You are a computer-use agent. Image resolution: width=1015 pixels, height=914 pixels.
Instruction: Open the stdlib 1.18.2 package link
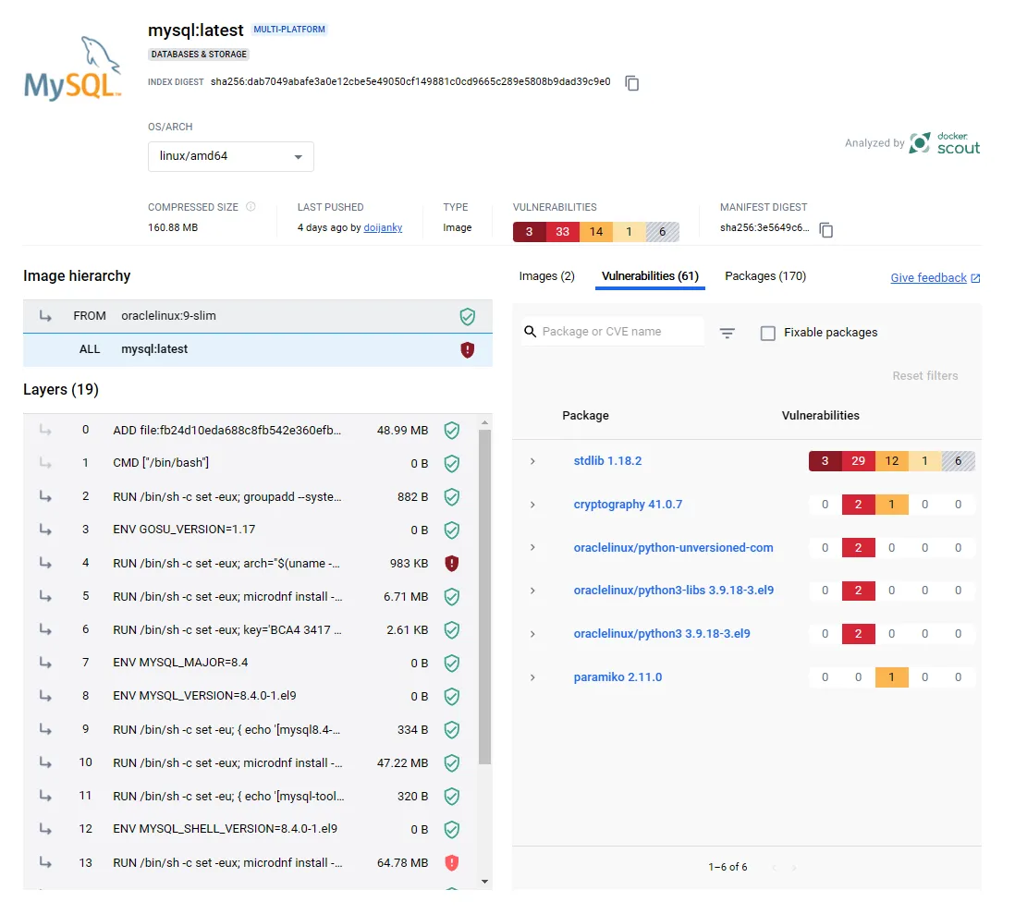point(608,461)
